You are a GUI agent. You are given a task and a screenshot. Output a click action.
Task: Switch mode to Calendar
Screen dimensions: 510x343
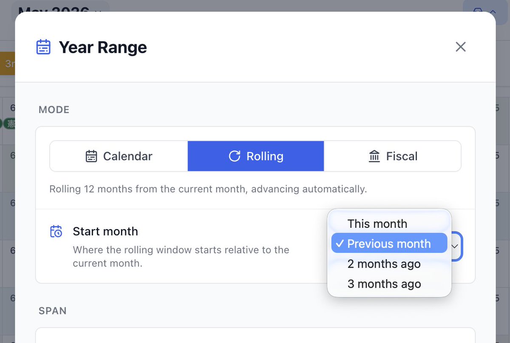(119, 156)
